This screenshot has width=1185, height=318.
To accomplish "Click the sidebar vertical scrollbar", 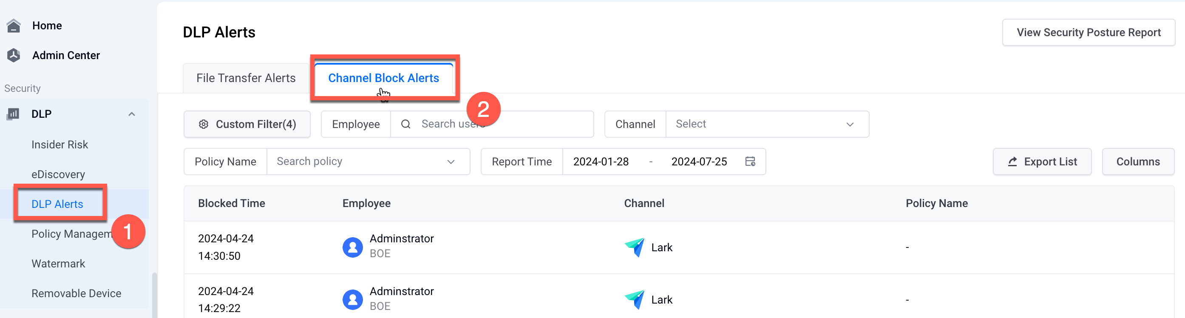I will click(155, 295).
